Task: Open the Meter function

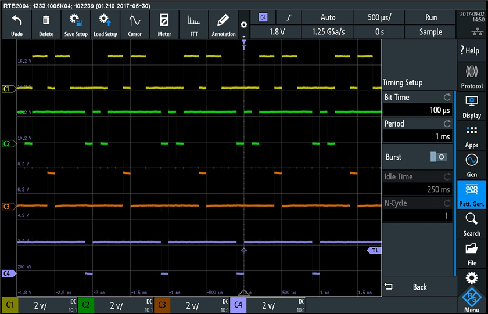Action: click(164, 26)
